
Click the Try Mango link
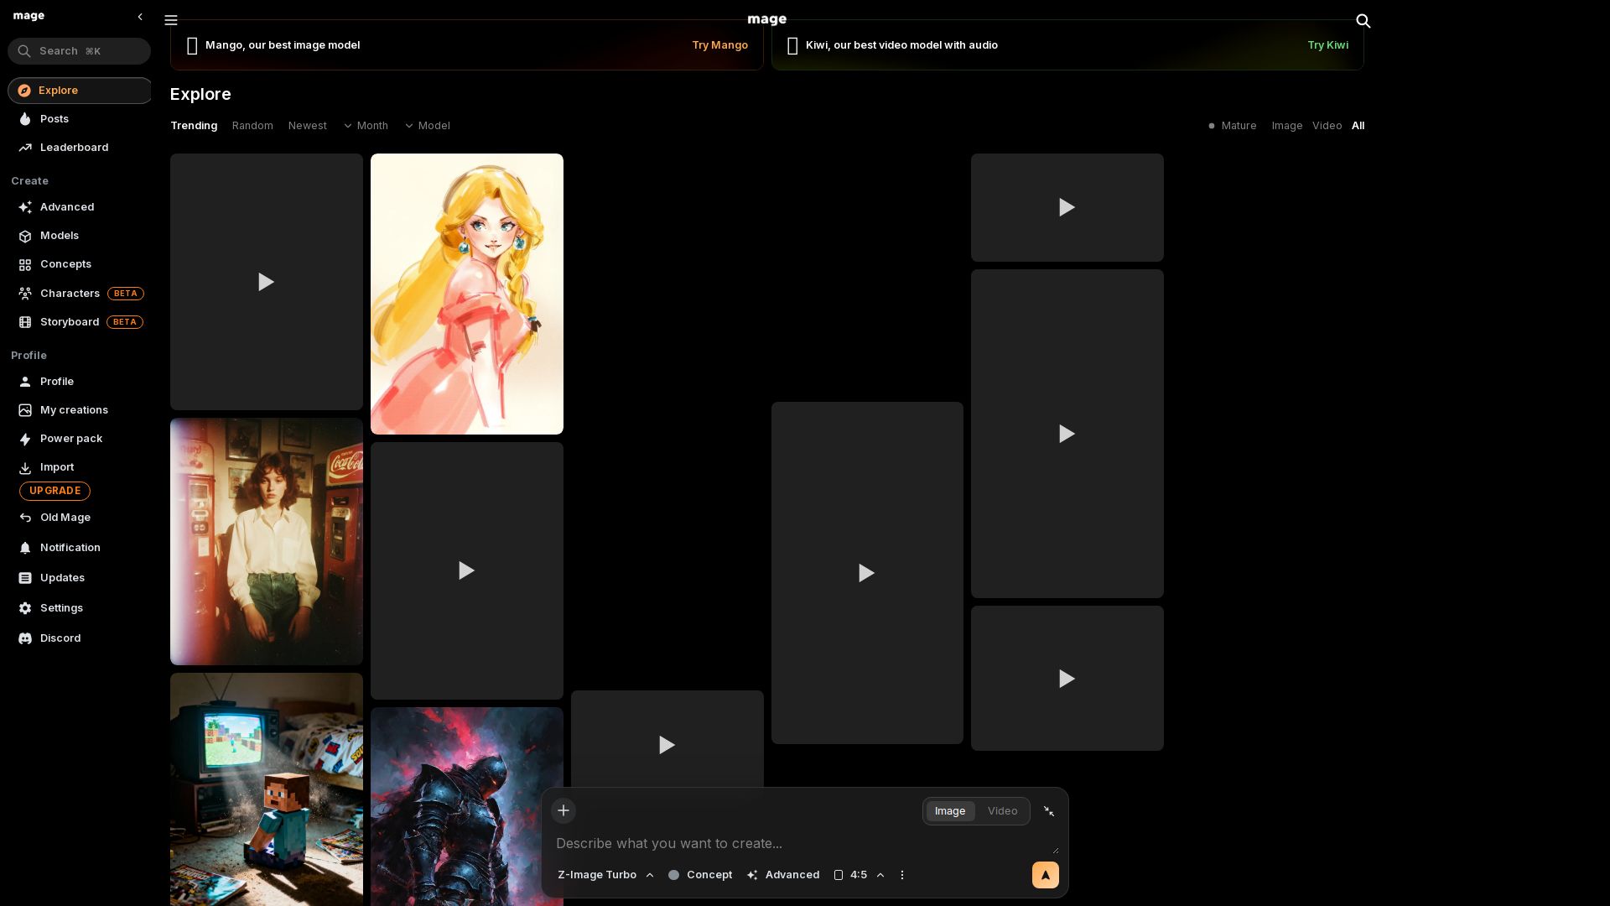click(x=719, y=45)
